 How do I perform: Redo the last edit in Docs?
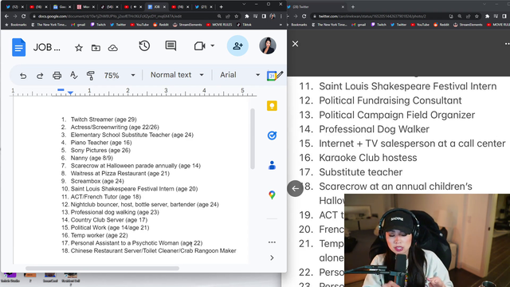40,76
